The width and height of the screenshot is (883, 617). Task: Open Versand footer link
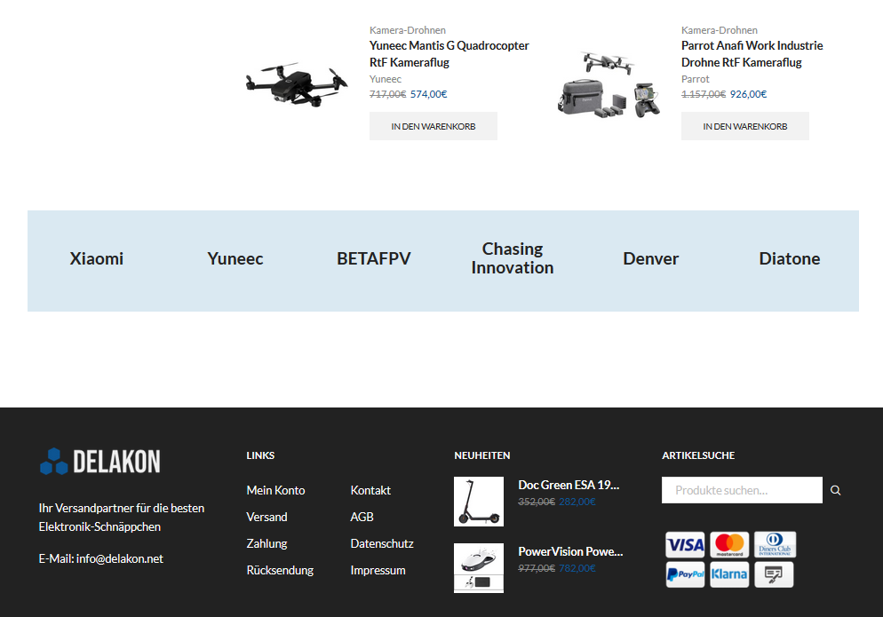pos(266,517)
